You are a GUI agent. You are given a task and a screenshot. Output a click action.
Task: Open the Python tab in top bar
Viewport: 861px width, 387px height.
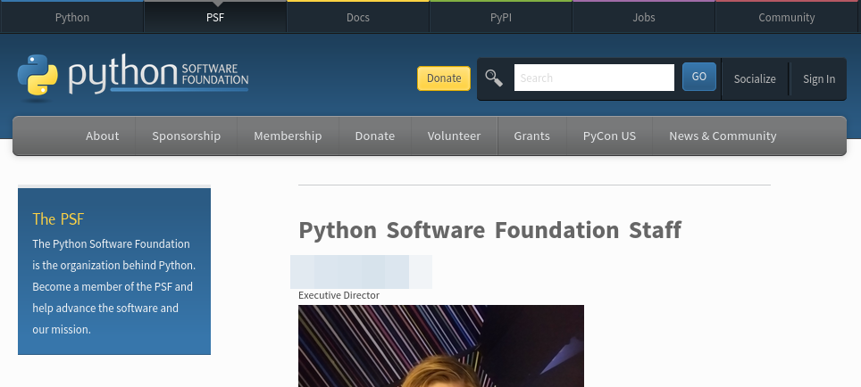point(71,17)
